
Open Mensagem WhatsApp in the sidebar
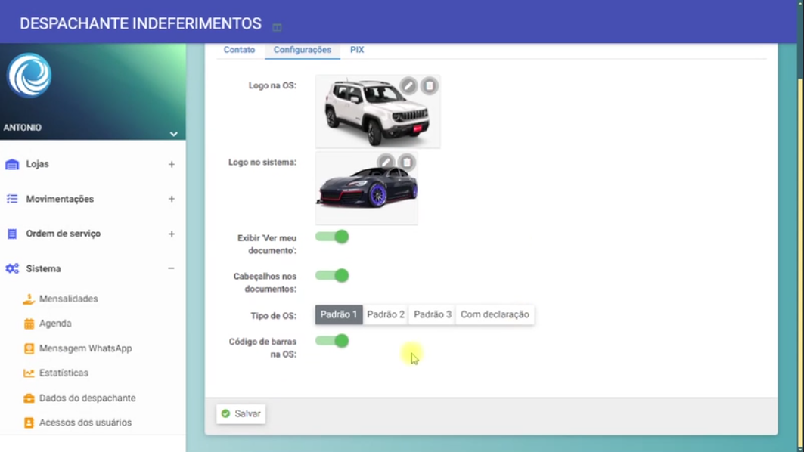pyautogui.click(x=85, y=348)
